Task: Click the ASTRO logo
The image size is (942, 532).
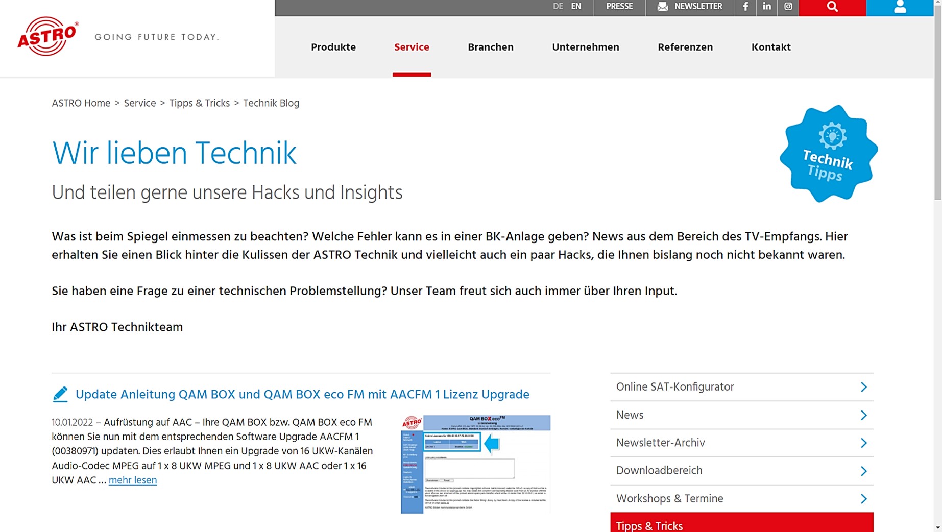Action: coord(48,36)
